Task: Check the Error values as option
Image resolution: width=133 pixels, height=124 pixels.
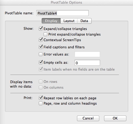Action: [41, 54]
